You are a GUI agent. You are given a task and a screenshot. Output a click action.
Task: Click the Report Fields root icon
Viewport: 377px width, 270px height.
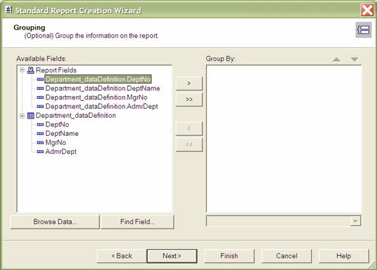click(x=30, y=70)
